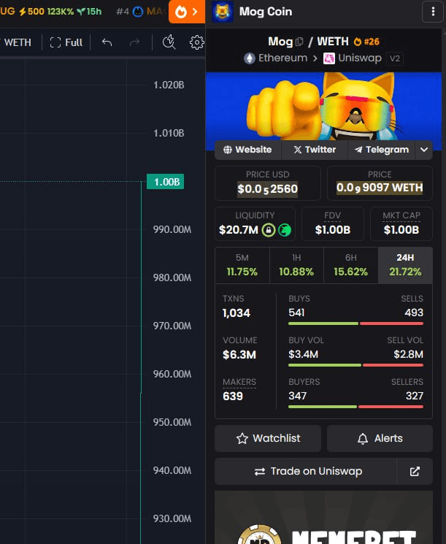
Task: Open the Mog Coin Telegram link
Action: coord(381,150)
